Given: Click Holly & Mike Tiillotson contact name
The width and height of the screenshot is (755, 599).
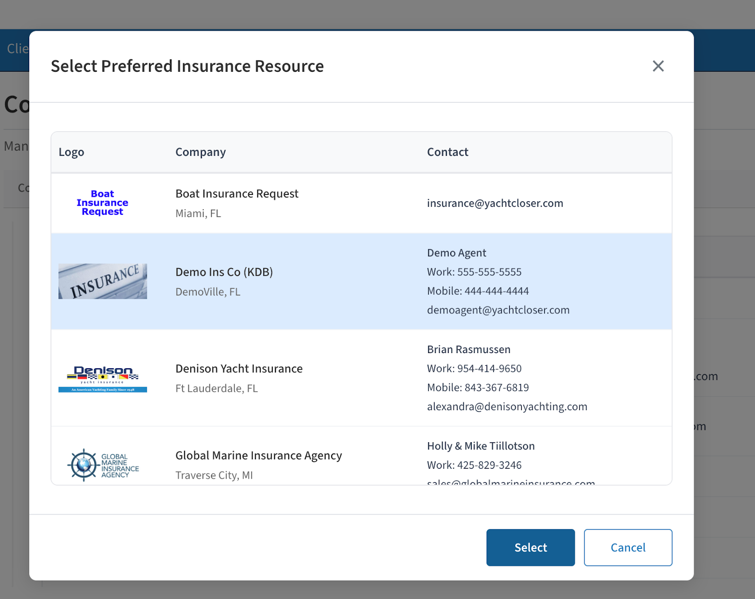Looking at the screenshot, I should click(x=481, y=446).
